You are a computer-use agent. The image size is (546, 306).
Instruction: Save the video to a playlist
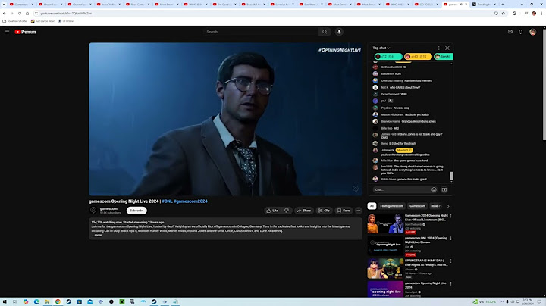pyautogui.click(x=344, y=211)
